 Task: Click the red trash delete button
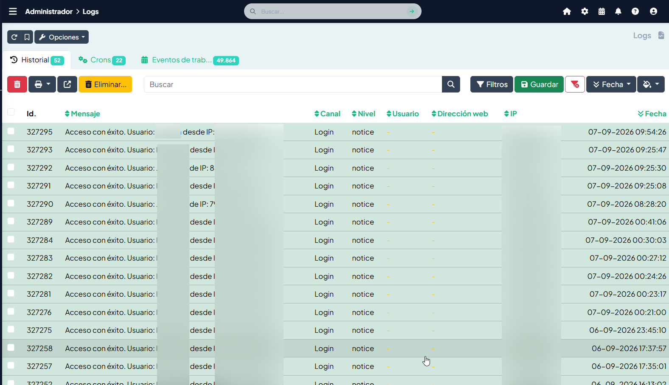point(17,84)
